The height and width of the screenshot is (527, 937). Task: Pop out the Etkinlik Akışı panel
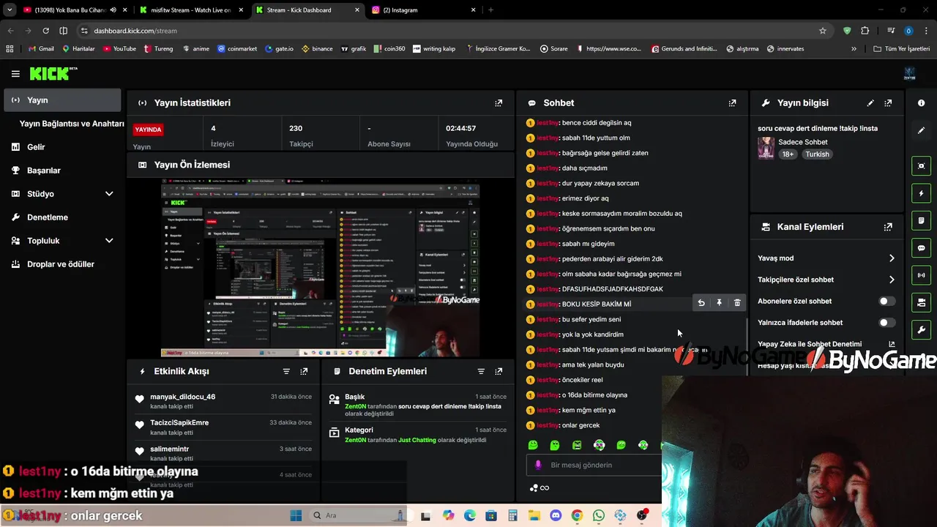[304, 371]
